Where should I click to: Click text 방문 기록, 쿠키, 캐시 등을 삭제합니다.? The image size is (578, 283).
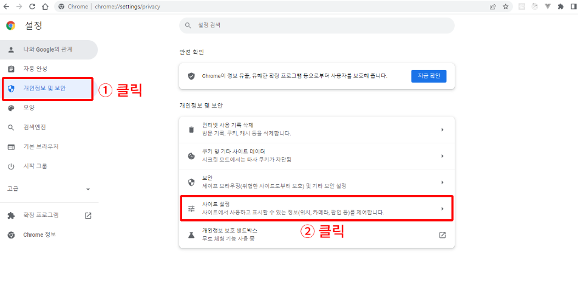[246, 134]
